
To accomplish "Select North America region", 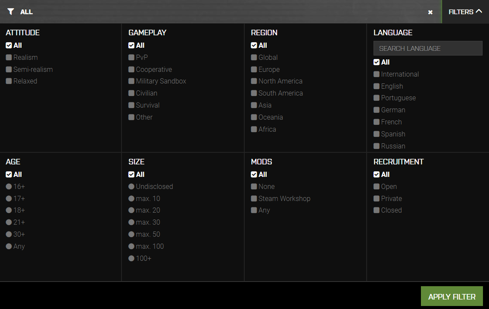I will tap(254, 81).
